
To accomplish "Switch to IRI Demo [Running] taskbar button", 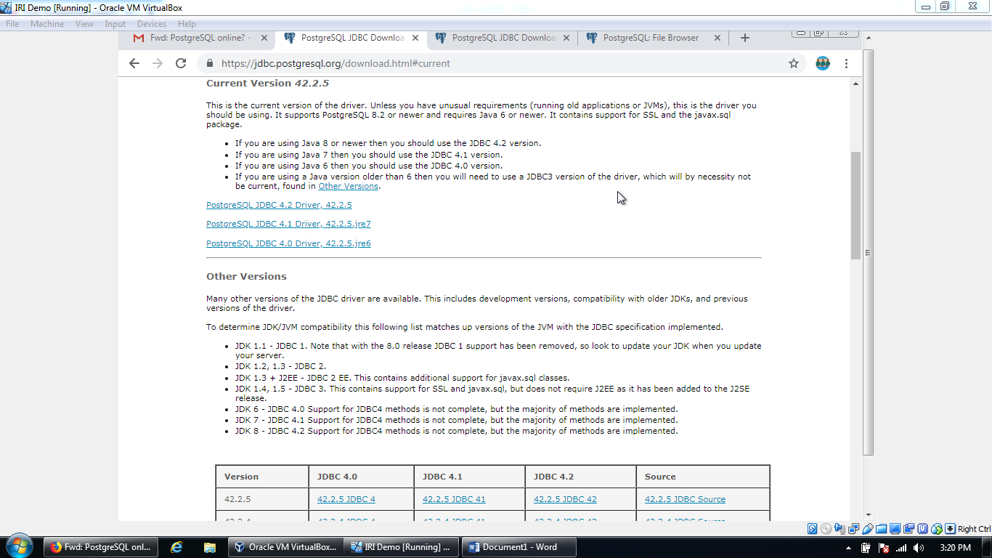I will click(x=400, y=547).
